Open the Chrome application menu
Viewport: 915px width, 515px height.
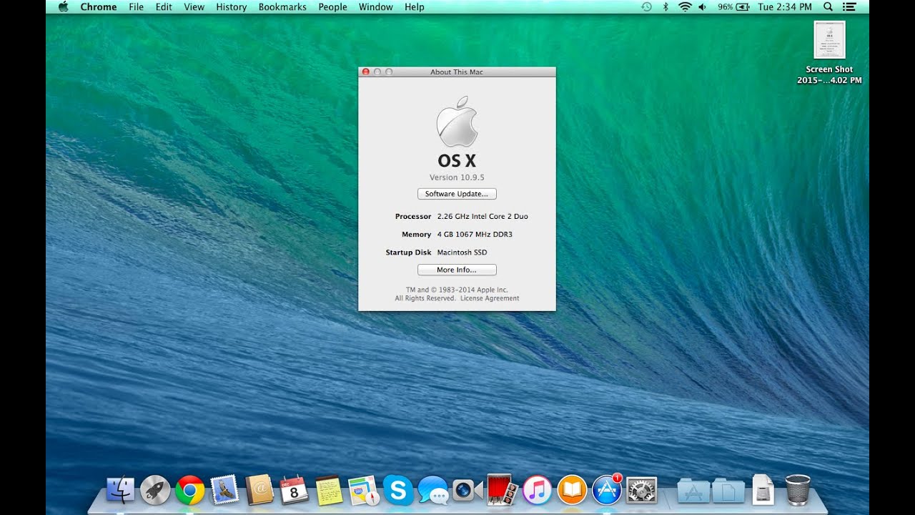point(99,6)
